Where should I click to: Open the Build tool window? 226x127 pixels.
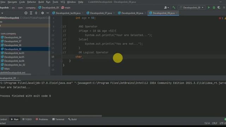(x=72, y=119)
